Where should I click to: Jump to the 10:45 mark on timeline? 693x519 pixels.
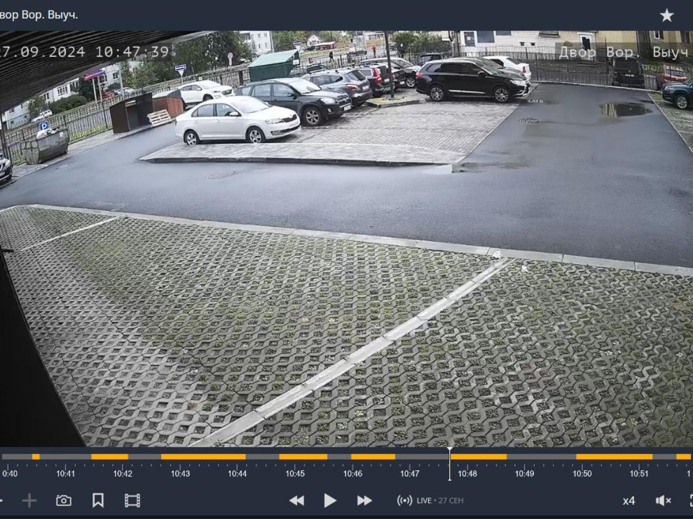[295, 473]
